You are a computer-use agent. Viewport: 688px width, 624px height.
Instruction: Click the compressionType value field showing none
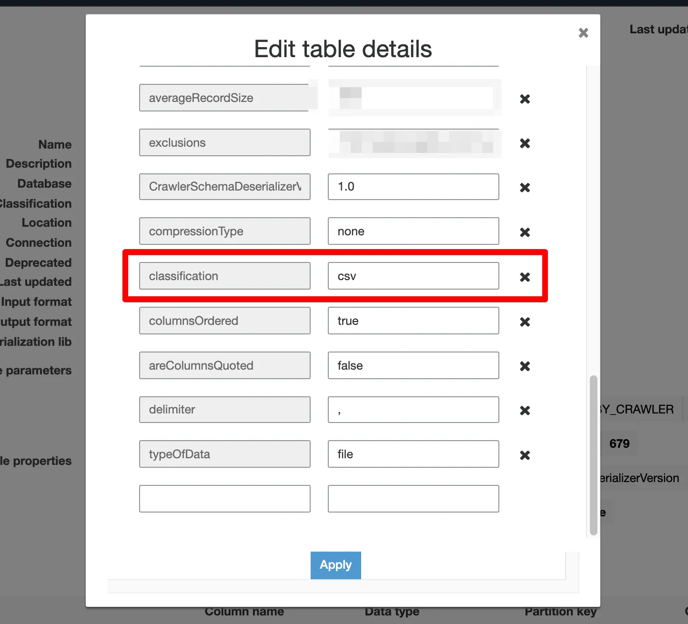pyautogui.click(x=413, y=231)
